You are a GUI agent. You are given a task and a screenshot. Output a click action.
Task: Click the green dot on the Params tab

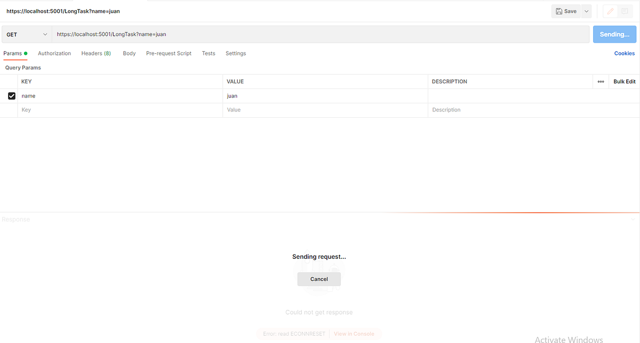[25, 53]
